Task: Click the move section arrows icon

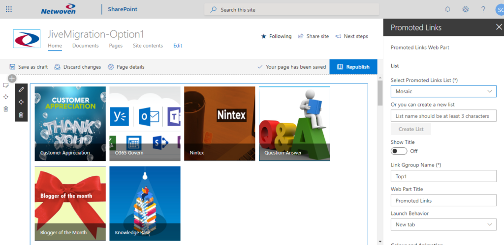Action: pos(5,97)
